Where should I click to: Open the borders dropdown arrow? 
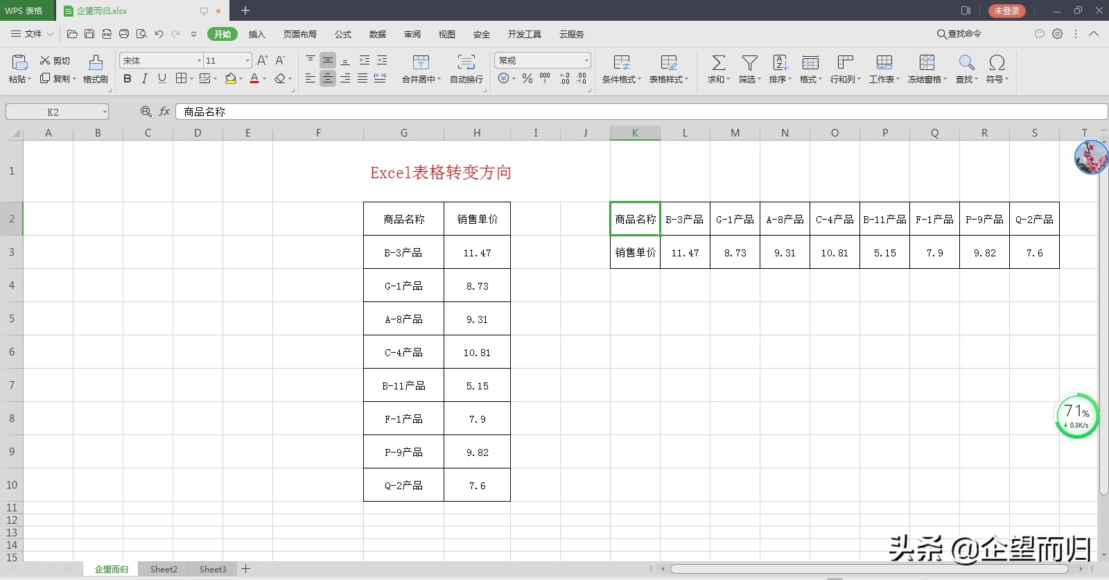(191, 78)
